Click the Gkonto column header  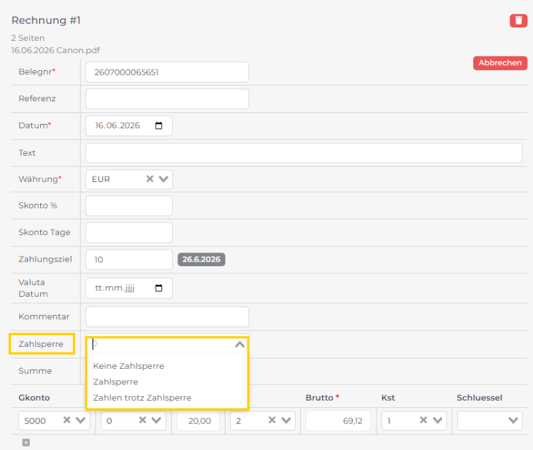click(x=34, y=397)
